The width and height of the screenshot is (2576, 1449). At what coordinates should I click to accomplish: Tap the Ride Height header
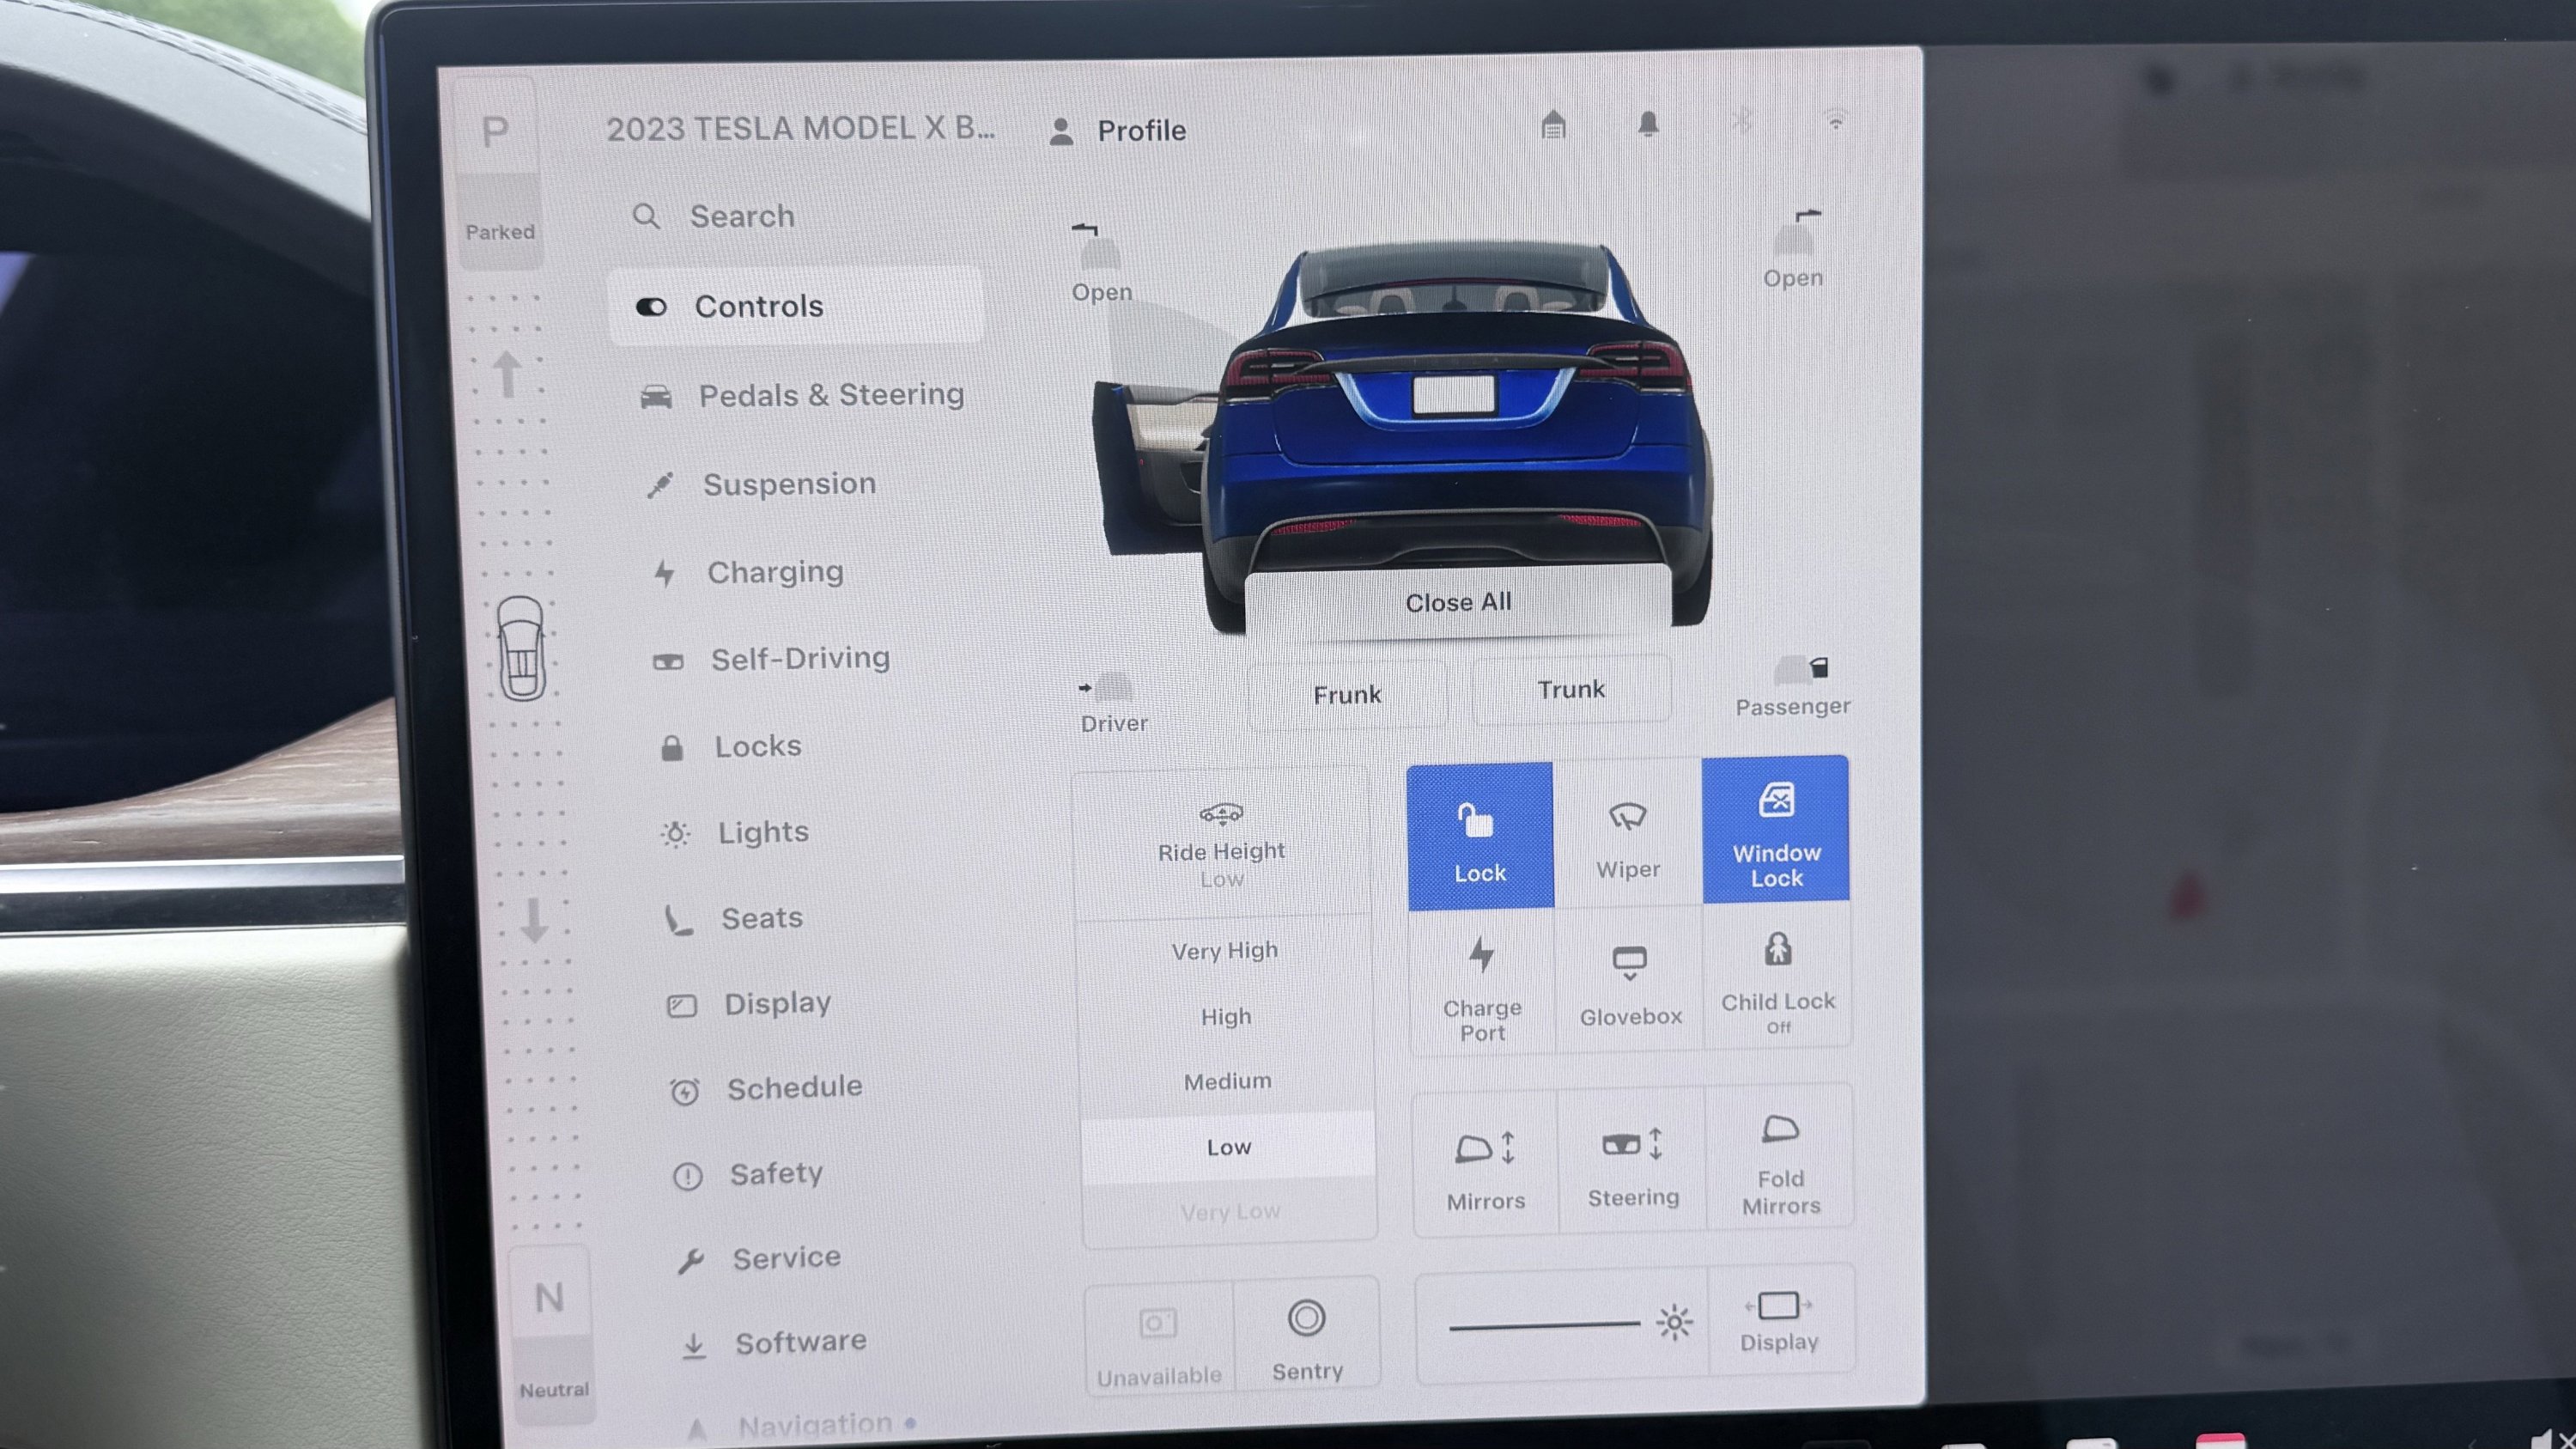point(1222,846)
